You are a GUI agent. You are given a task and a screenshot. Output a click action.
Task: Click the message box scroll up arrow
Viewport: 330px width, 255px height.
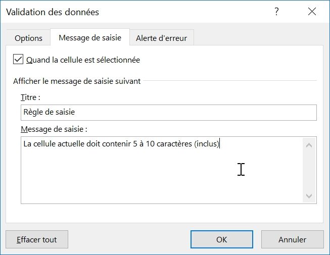(309, 145)
